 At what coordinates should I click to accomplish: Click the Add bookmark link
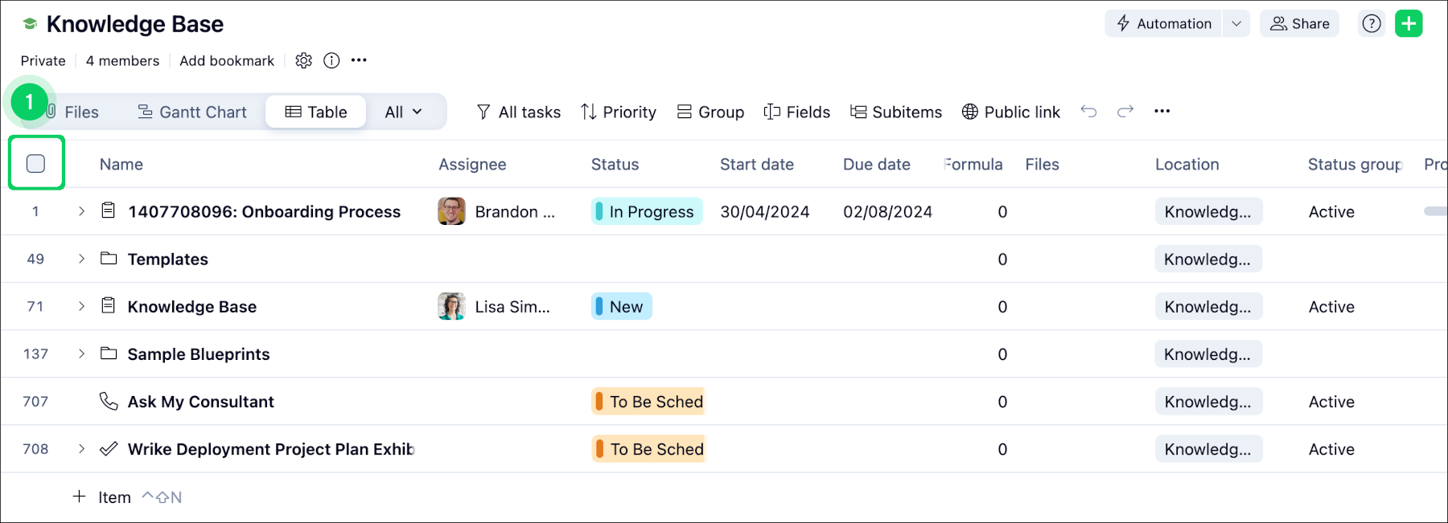pyautogui.click(x=227, y=61)
